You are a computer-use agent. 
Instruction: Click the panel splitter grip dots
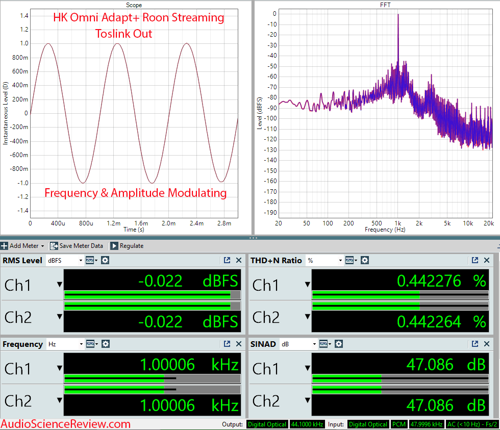[x=253, y=238]
